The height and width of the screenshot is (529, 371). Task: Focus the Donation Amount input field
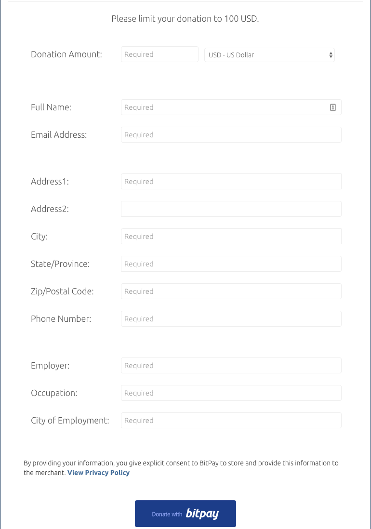[159, 54]
